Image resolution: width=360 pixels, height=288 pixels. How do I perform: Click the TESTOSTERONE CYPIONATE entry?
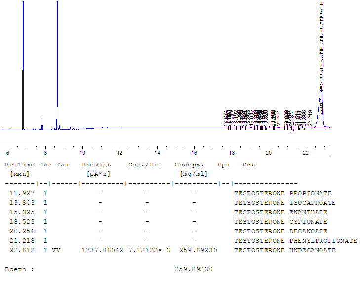(x=280, y=222)
